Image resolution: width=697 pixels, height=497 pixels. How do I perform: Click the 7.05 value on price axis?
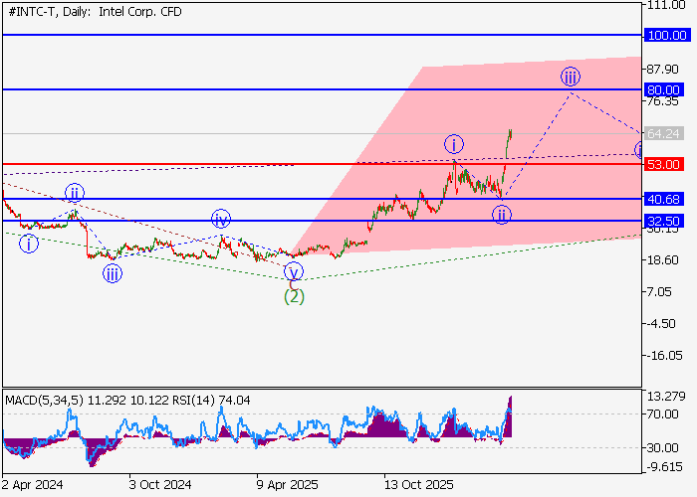click(x=659, y=292)
